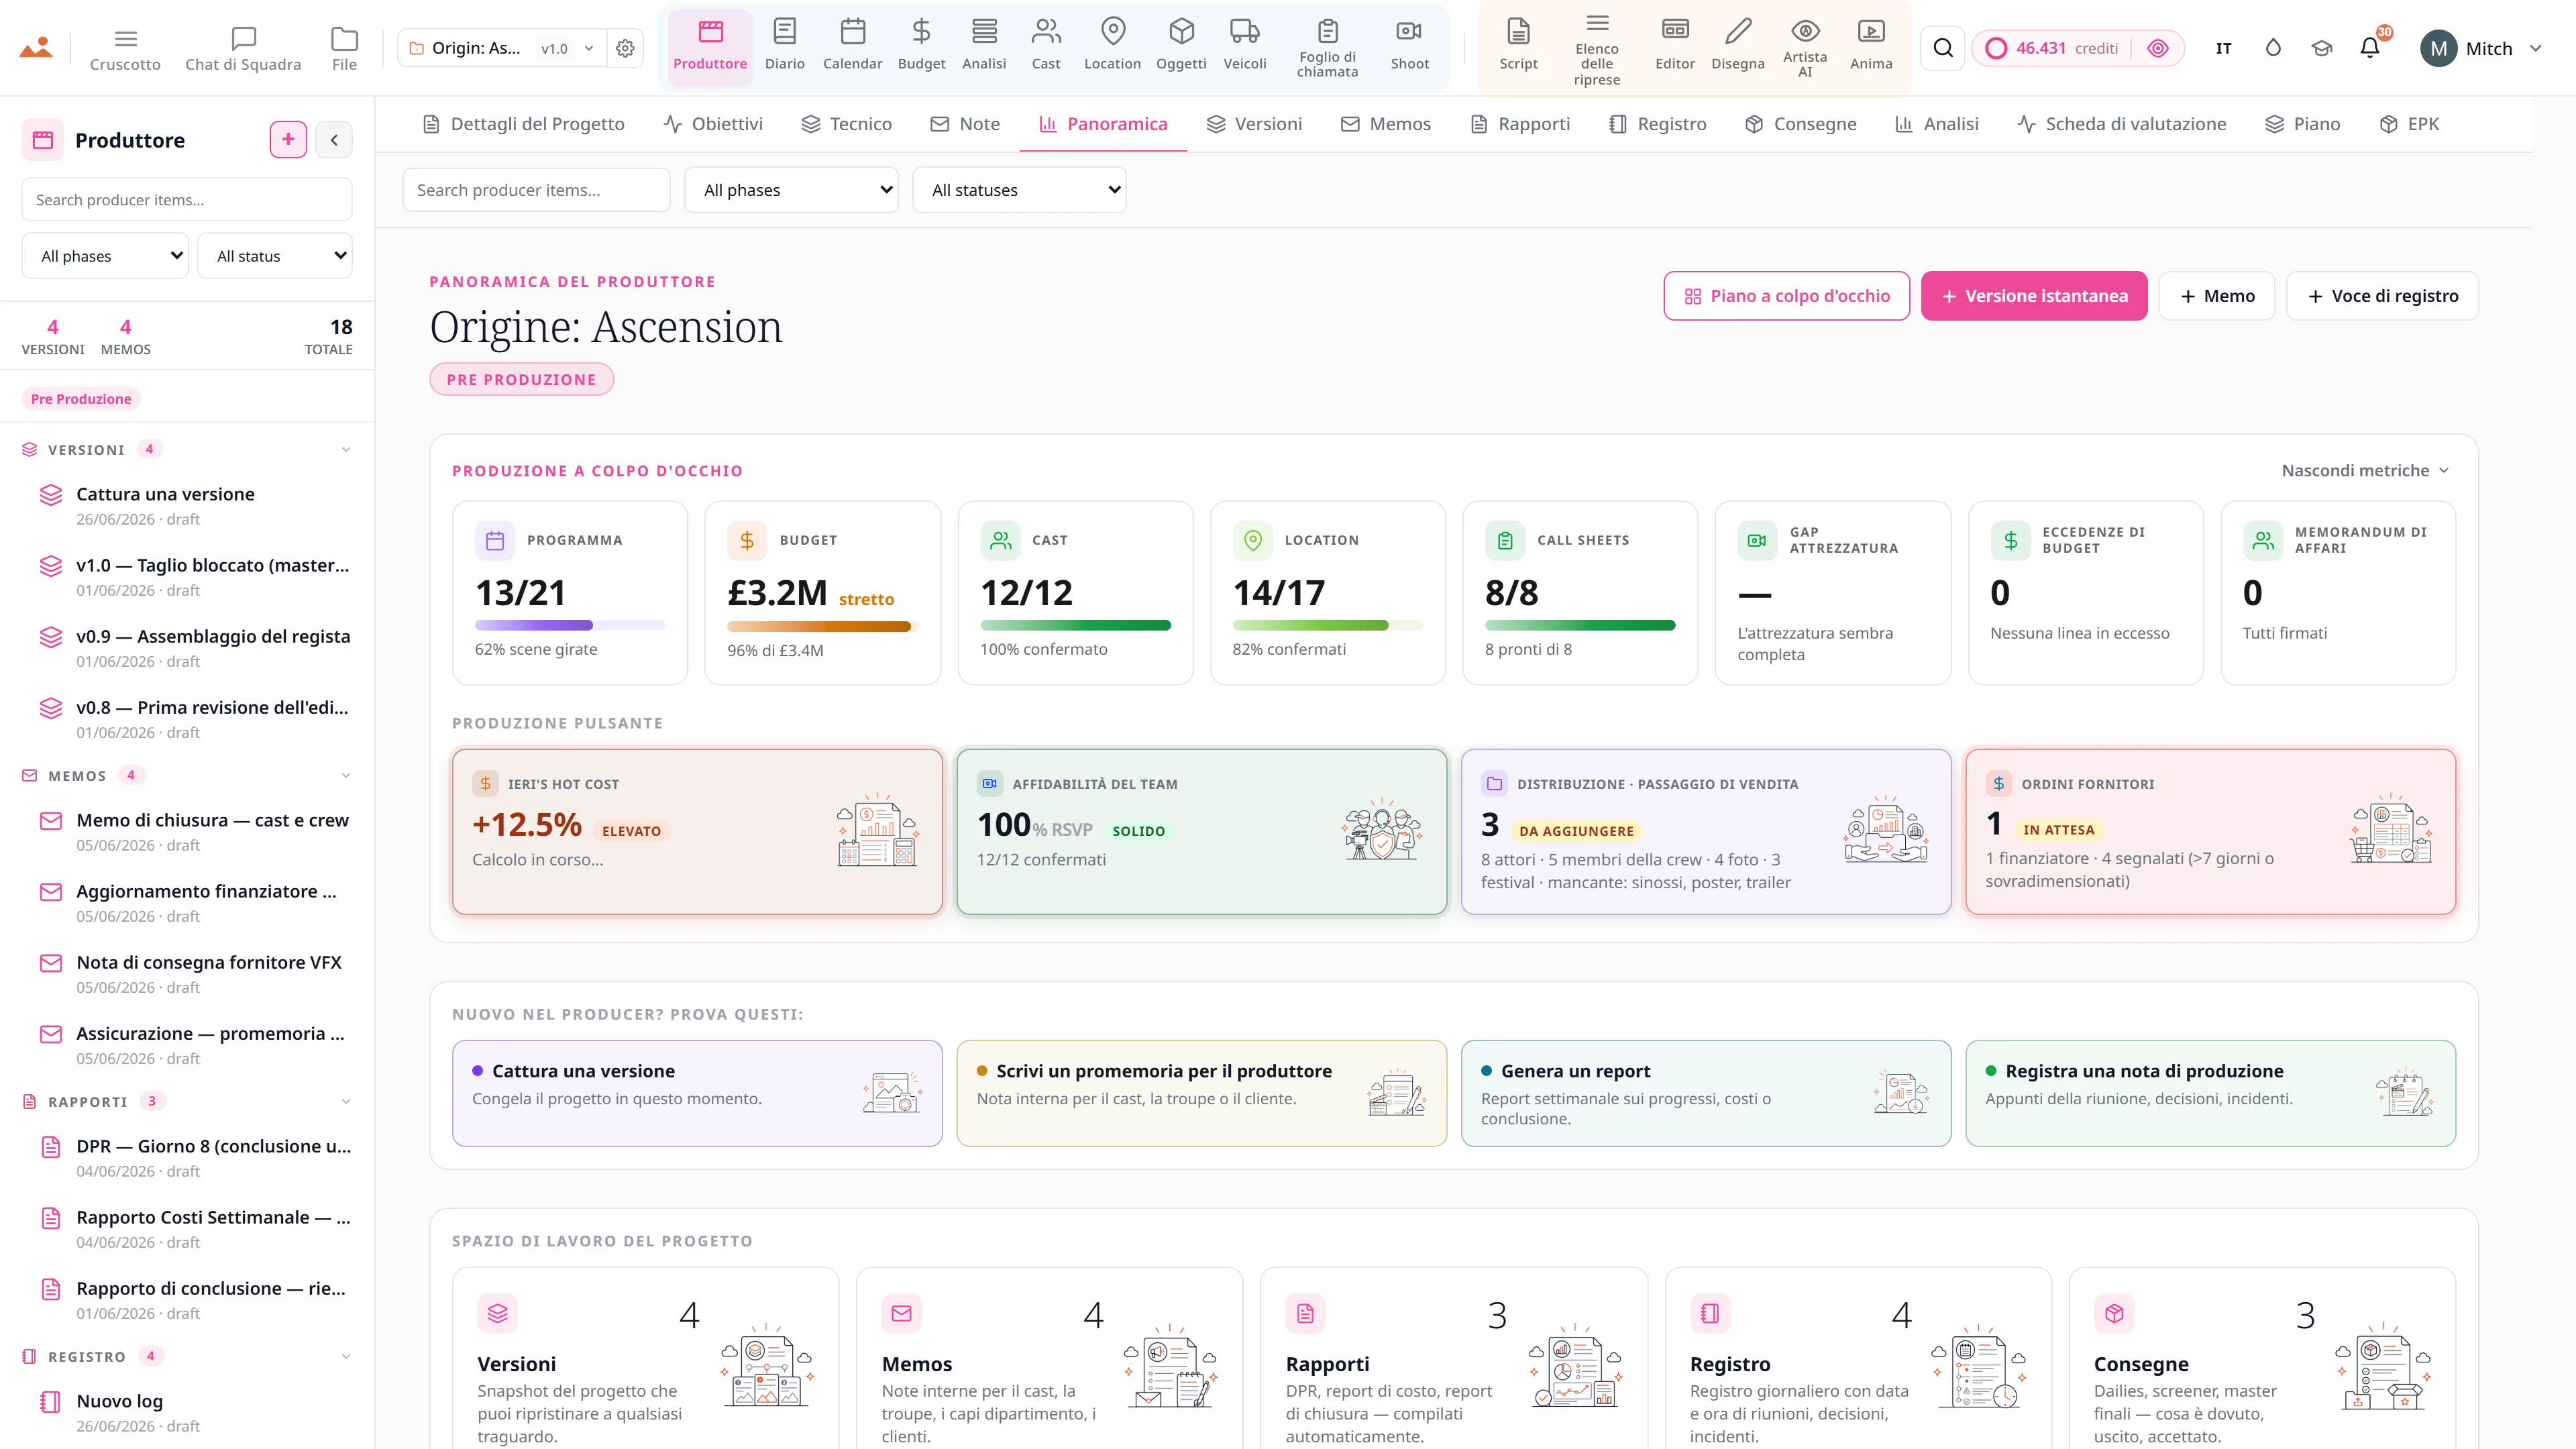The image size is (2576, 1449).
Task: Collapse the RAPPORTI section
Action: [346, 1101]
